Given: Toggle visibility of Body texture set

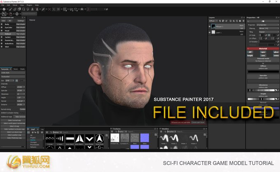Looking at the screenshot, I should pos(2,24).
